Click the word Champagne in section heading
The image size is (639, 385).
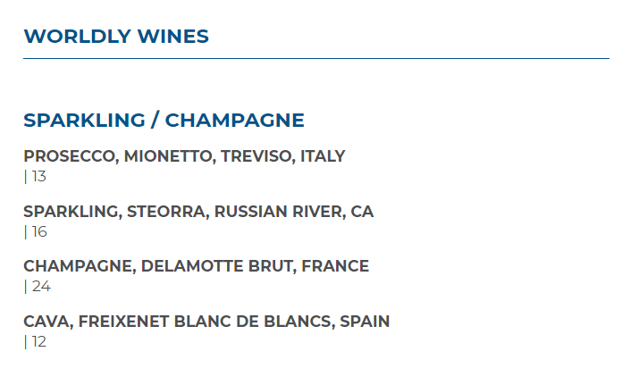point(235,121)
